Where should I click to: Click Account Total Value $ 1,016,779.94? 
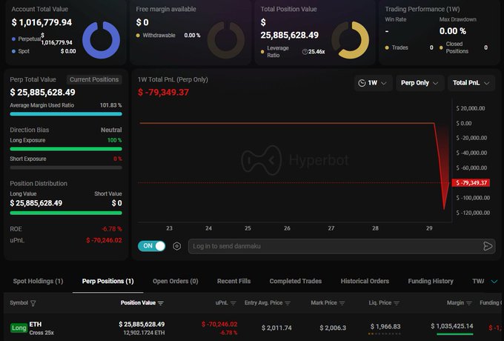coord(42,22)
